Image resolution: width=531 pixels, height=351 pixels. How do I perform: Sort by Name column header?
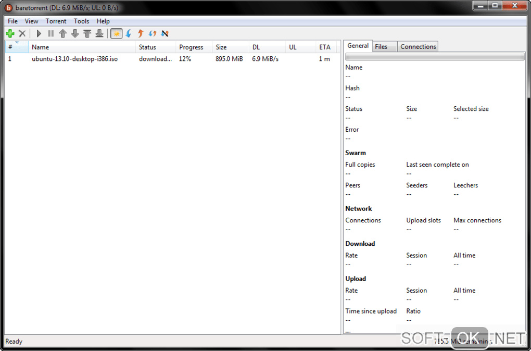[82, 47]
